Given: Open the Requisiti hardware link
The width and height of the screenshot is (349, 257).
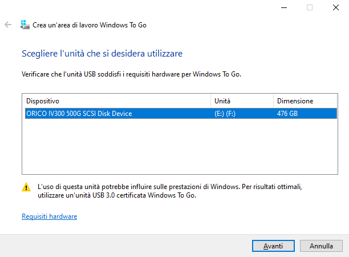Looking at the screenshot, I should (49, 216).
